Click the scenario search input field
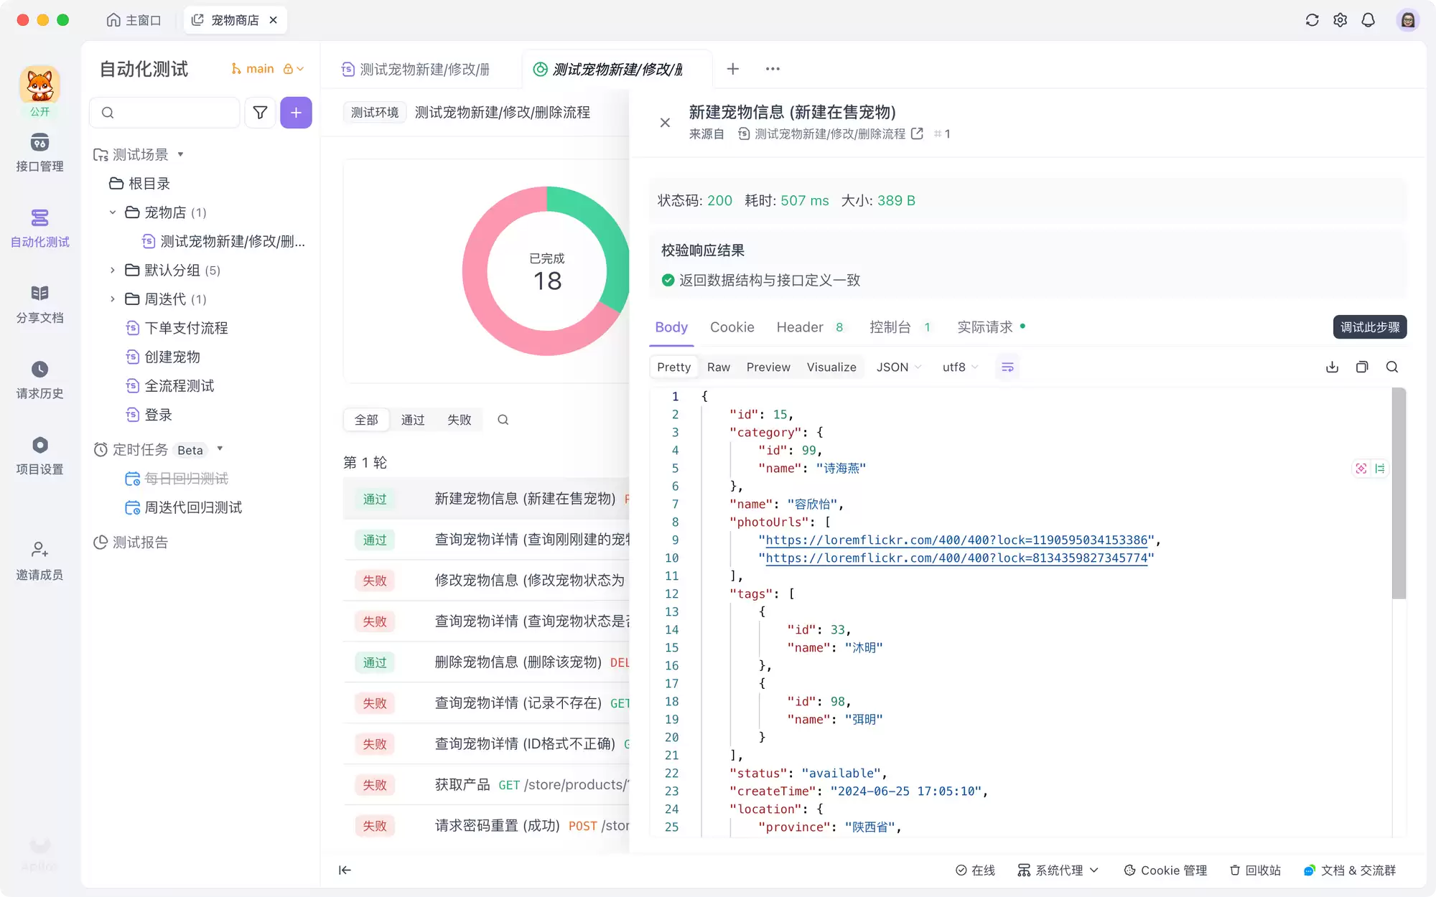Screen dimensions: 1436x897 coord(164,113)
